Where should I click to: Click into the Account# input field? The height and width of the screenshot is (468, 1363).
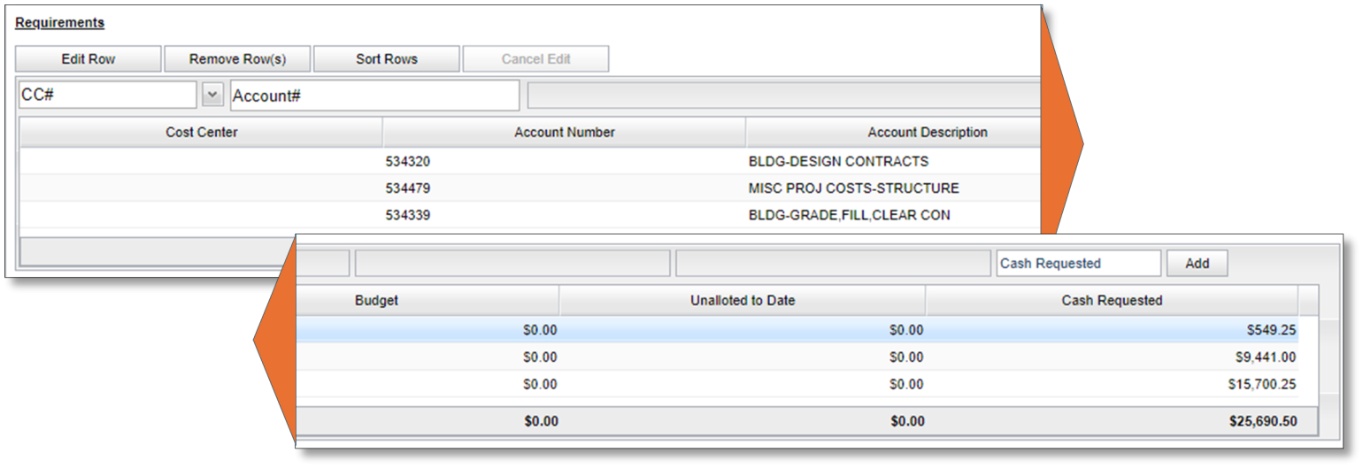pos(374,96)
